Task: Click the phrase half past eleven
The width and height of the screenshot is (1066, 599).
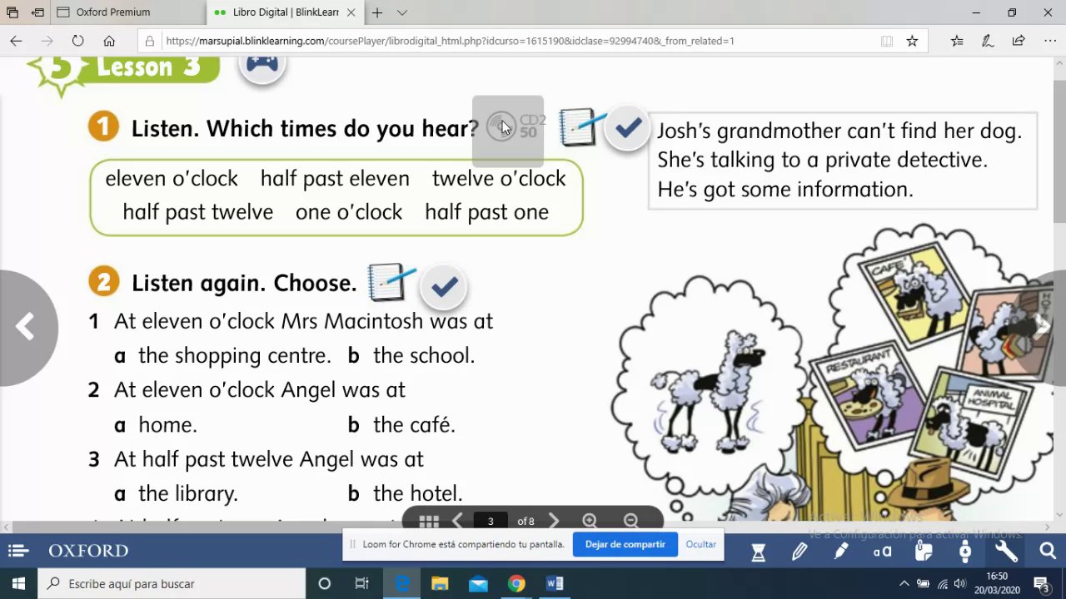Action: coord(335,179)
